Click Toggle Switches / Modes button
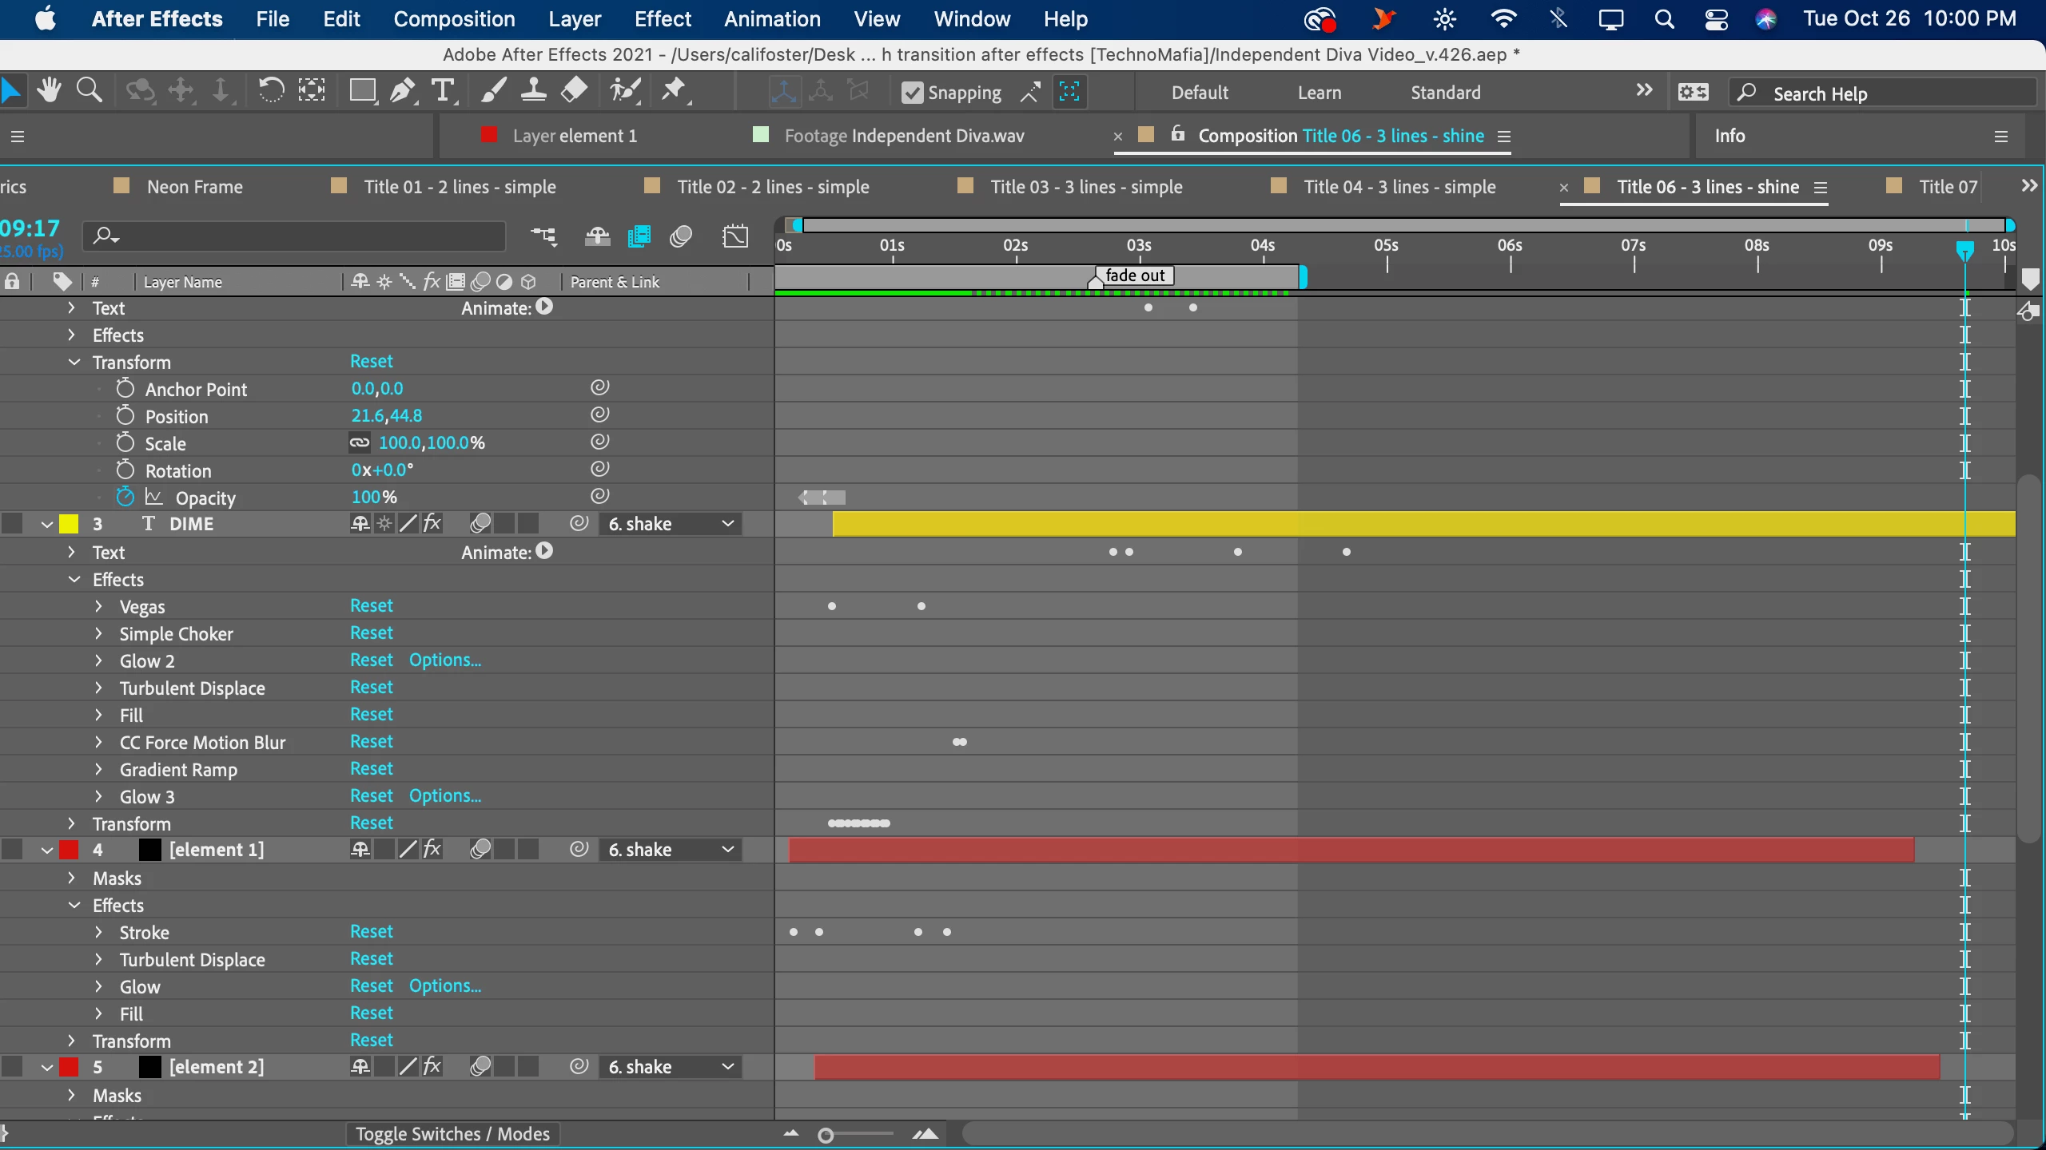Viewport: 2046px width, 1150px height. 452,1133
